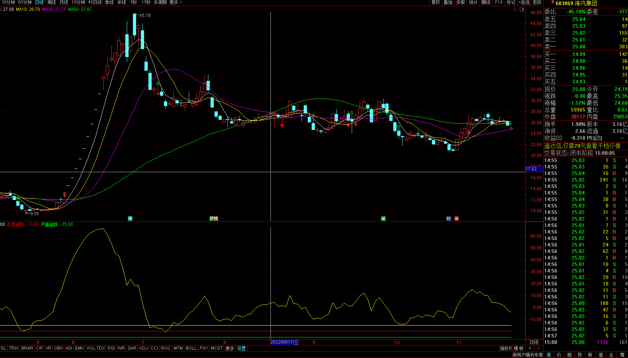The width and height of the screenshot is (628, 358).
Task: Select the TRIX indicator tab
Action: pyautogui.click(x=14, y=348)
